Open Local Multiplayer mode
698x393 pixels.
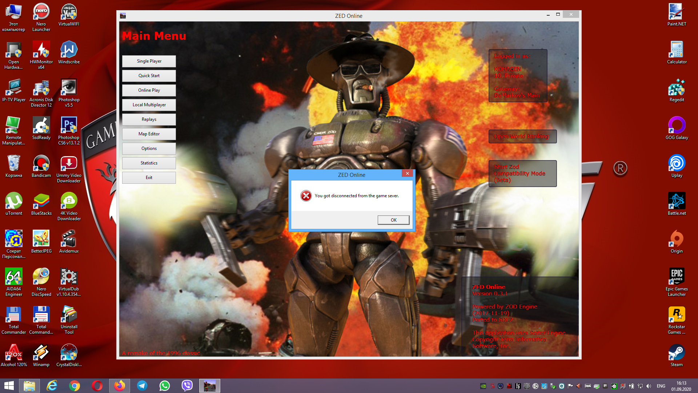(149, 105)
